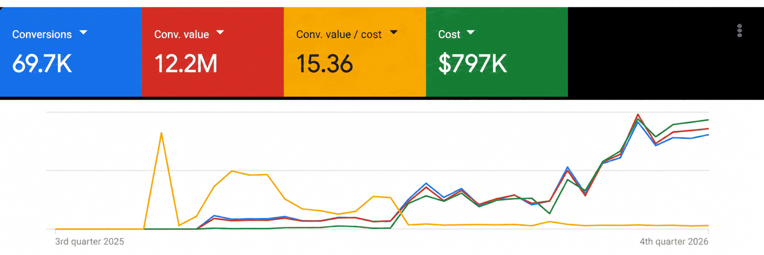The height and width of the screenshot is (255, 764).
Task: Click the Conversions metric label
Action: [x=42, y=34]
